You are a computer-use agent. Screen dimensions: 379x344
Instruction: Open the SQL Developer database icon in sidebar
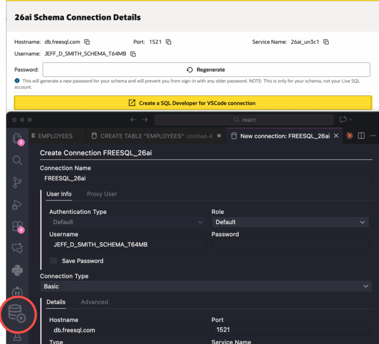[x=18, y=313]
